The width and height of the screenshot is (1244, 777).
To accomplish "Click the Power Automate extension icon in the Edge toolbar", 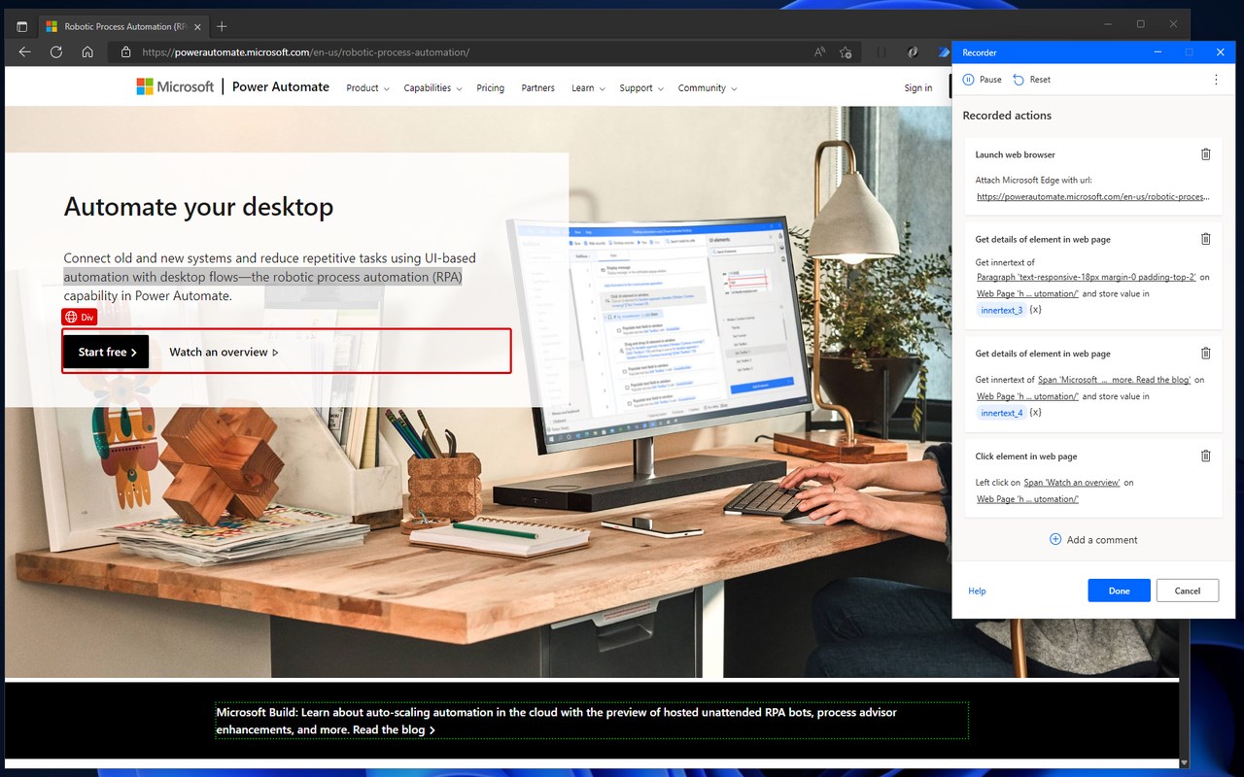I will 943,52.
